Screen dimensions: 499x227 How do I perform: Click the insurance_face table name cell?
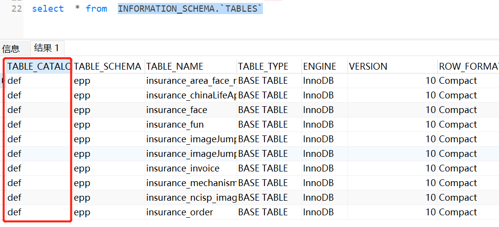(x=176, y=110)
